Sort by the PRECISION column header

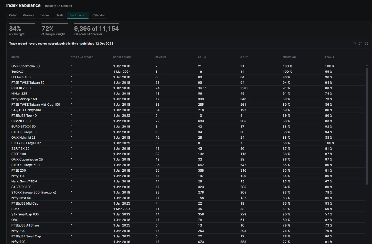(289, 57)
